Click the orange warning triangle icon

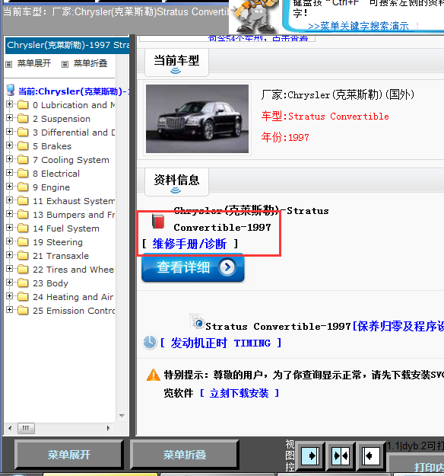(x=154, y=375)
